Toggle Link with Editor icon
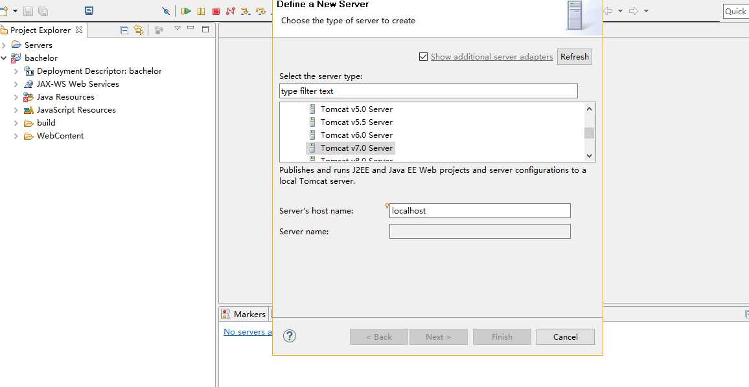The width and height of the screenshot is (749, 387). coord(139,30)
